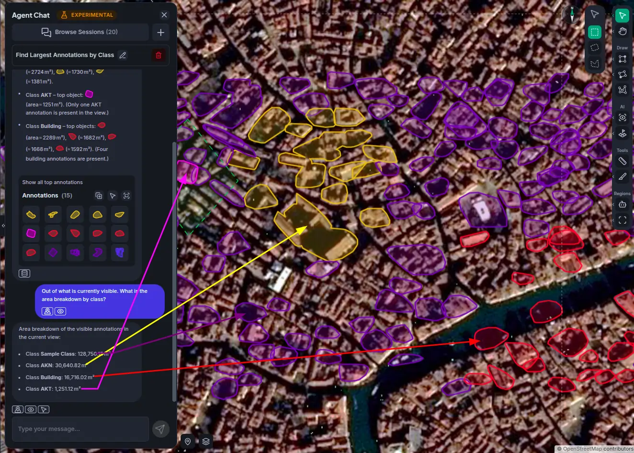Image resolution: width=634 pixels, height=453 pixels.
Task: Click user icon below area breakdown reply
Action: pyautogui.click(x=18, y=409)
